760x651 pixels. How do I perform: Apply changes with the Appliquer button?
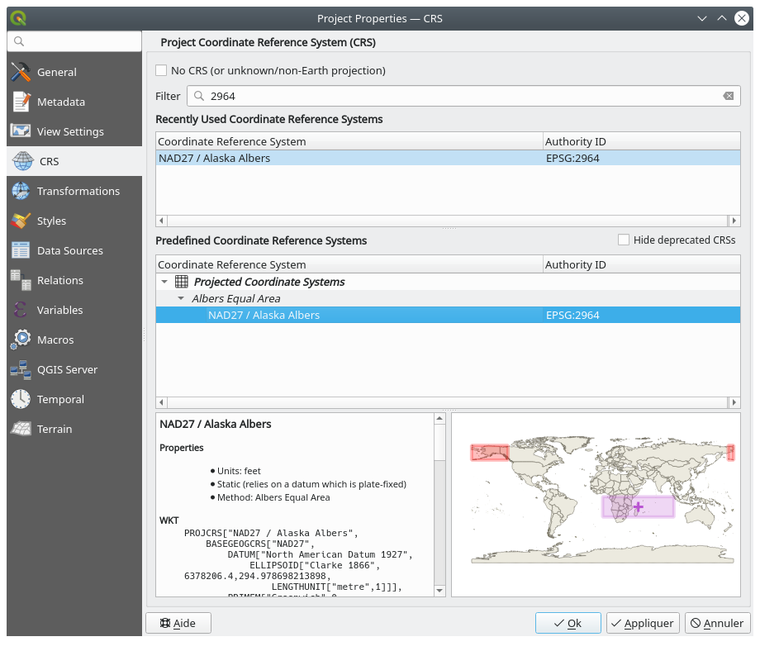click(643, 623)
